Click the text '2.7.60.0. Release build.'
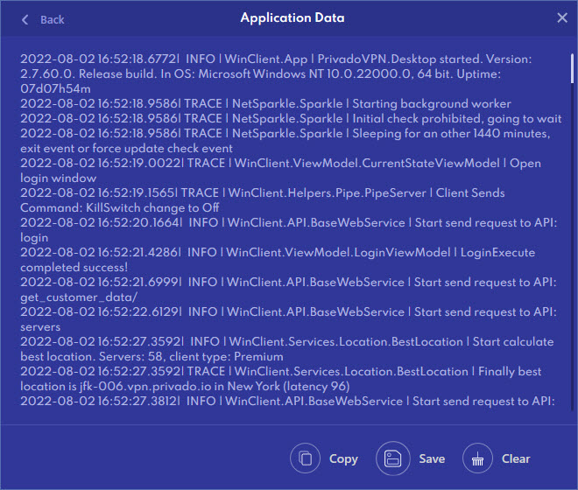 [88, 74]
